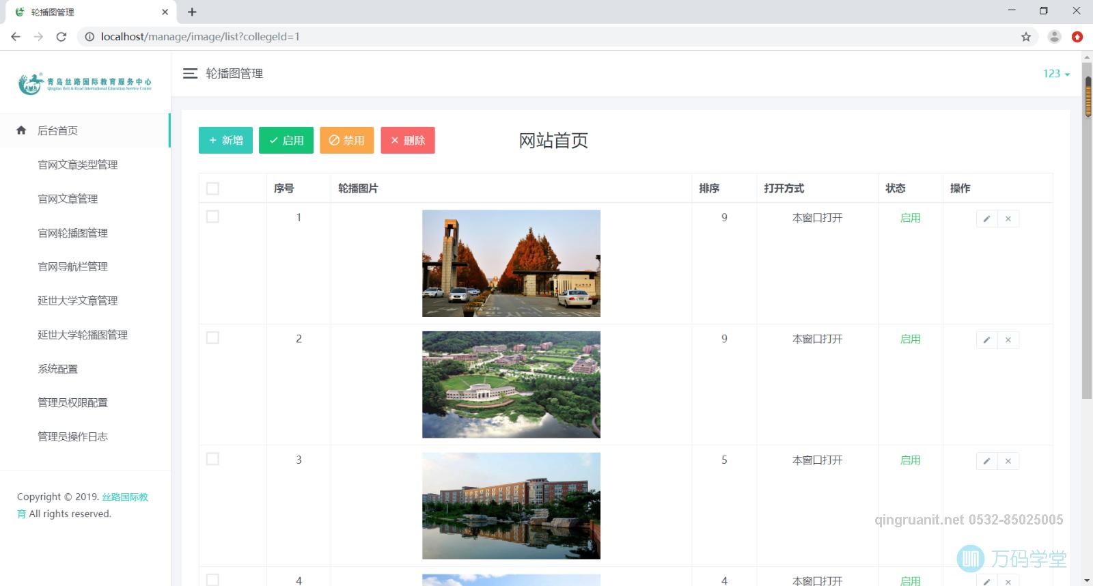Click the edit pencil icon in row 2
The width and height of the screenshot is (1093, 586).
pyautogui.click(x=986, y=340)
